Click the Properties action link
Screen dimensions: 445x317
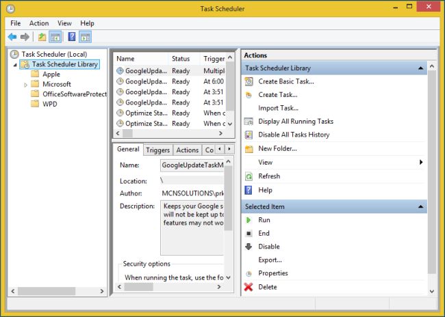coord(273,273)
